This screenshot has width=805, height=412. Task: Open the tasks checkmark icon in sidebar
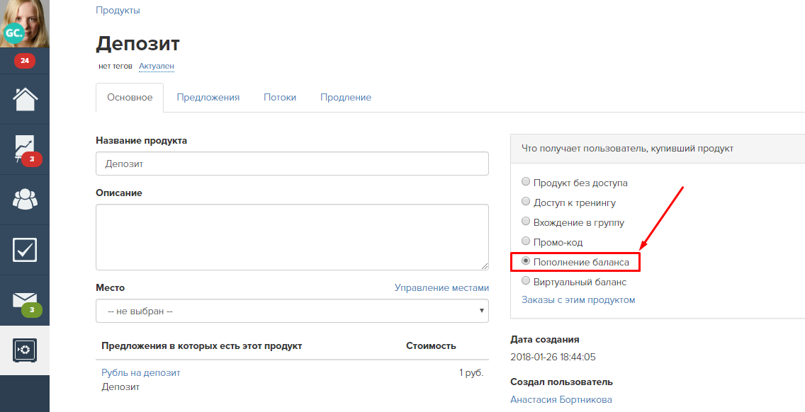pos(25,250)
